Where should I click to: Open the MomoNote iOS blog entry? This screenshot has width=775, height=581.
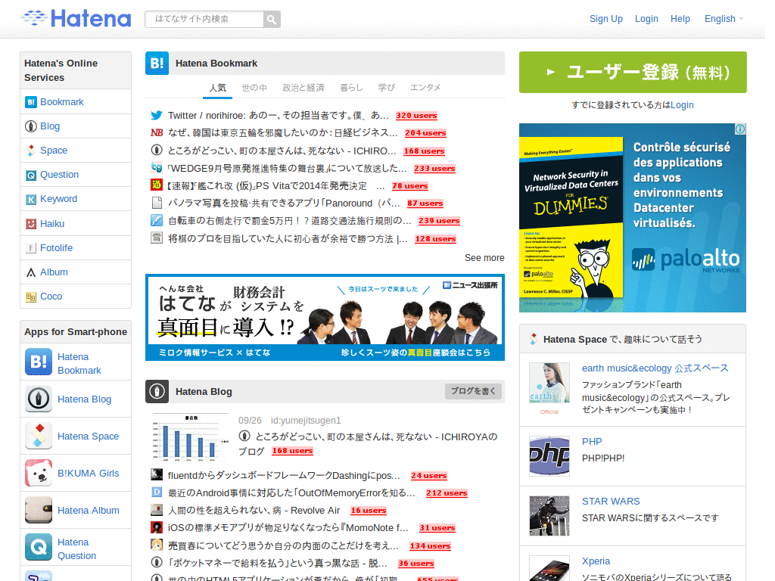288,527
